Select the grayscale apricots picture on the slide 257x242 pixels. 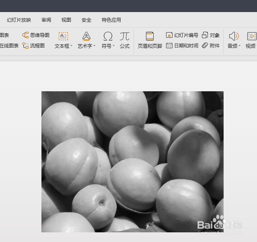132,162
